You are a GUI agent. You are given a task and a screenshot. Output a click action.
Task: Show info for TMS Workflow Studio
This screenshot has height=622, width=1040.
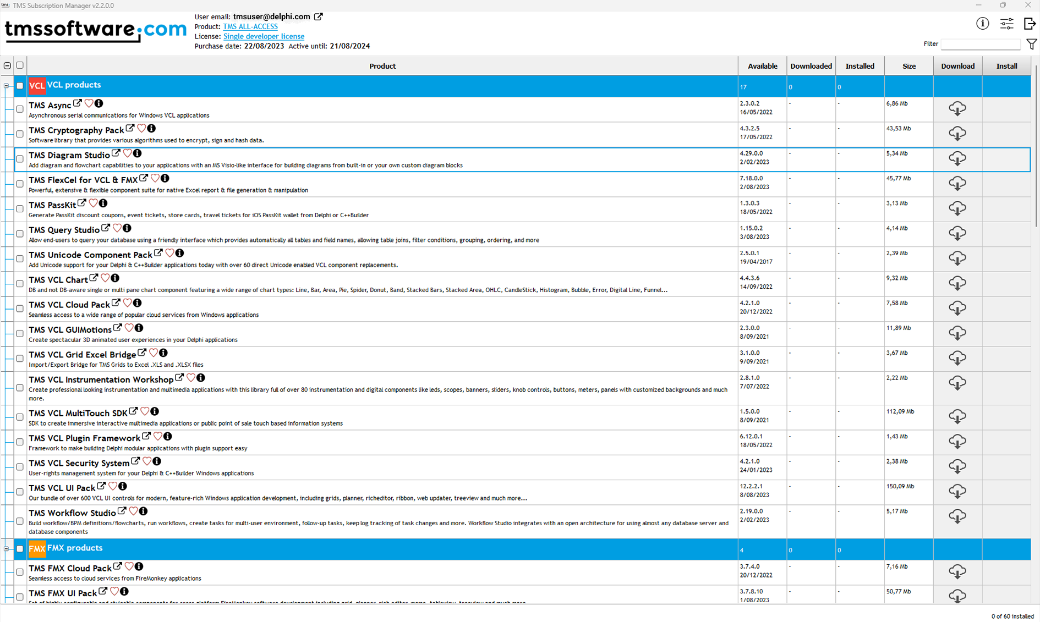pyautogui.click(x=143, y=511)
